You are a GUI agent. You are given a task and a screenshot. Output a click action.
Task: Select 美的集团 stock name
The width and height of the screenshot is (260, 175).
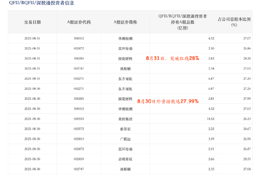click(x=125, y=119)
